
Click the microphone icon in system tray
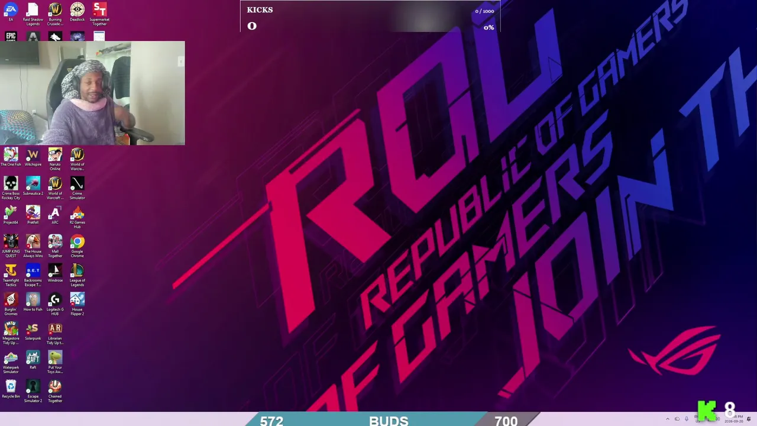click(686, 419)
